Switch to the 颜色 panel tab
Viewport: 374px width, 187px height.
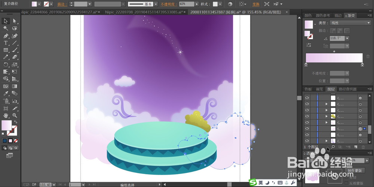(308, 15)
